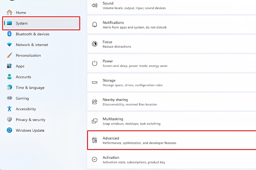
Task: Click 'Performance, optimization, and developer features' text
Action: point(139,143)
